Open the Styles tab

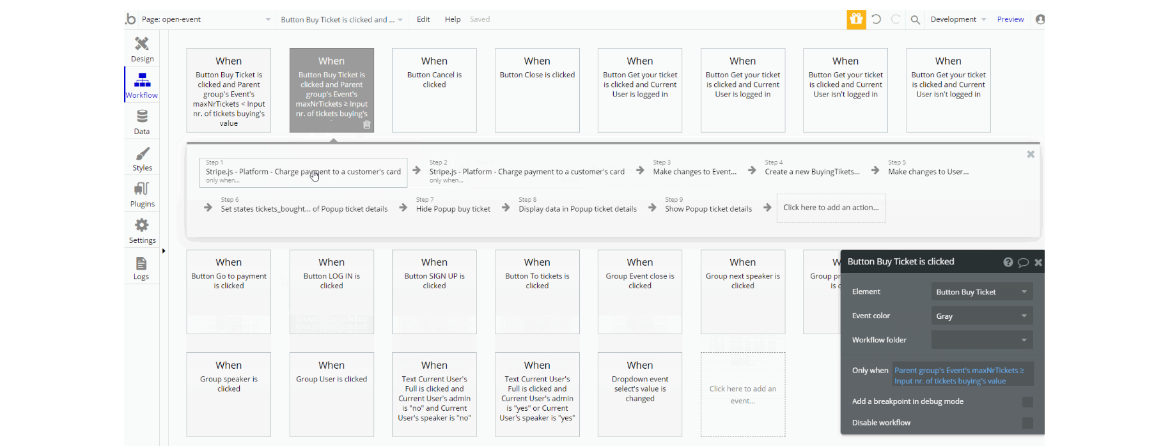tap(142, 158)
